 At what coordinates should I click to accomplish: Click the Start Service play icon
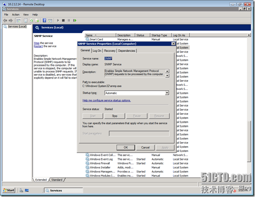pos(58,20)
